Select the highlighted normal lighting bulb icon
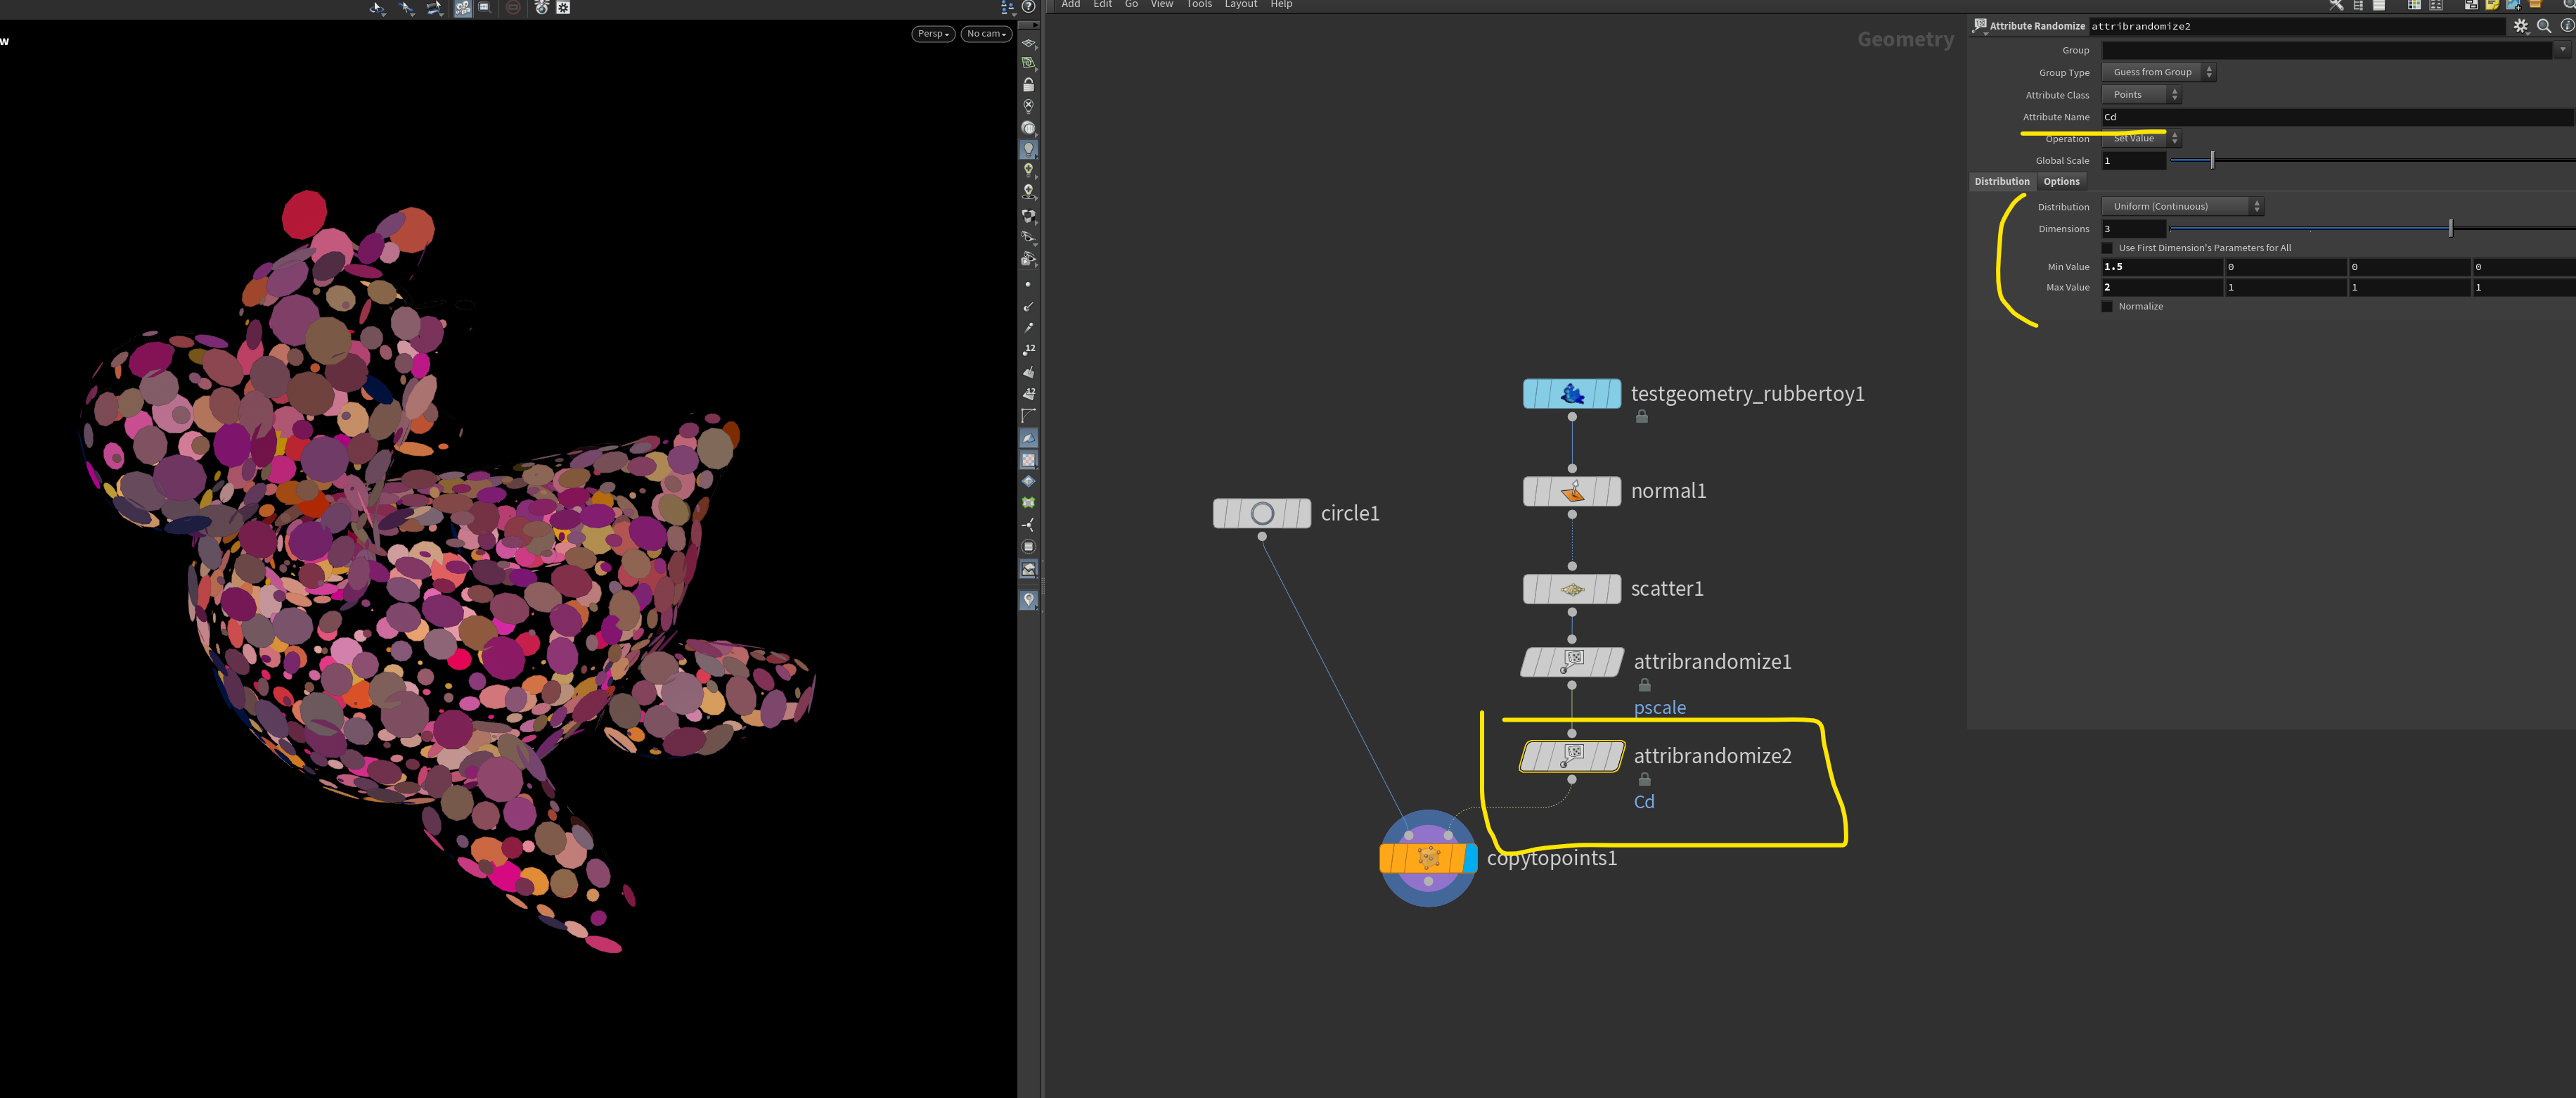The height and width of the screenshot is (1098, 2576). point(1028,149)
